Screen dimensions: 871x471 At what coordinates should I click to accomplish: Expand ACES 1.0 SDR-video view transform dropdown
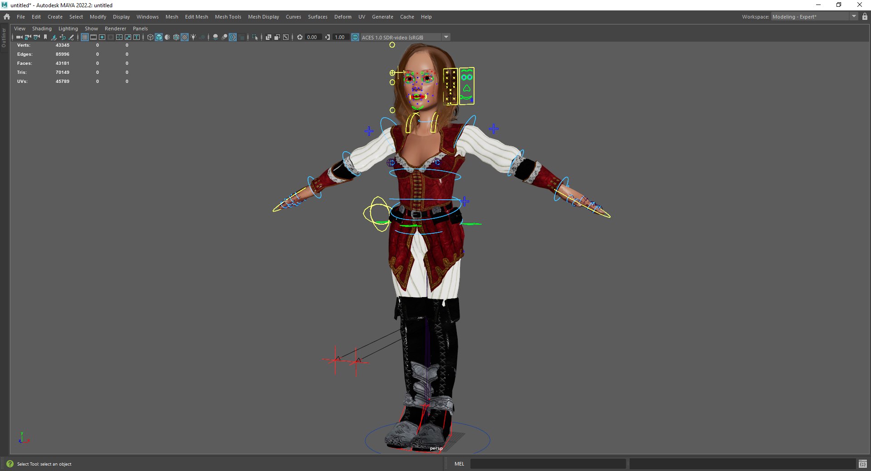tap(446, 37)
